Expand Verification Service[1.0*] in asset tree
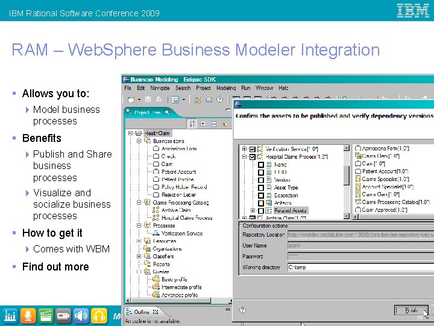The height and width of the screenshot is (326, 434). [x=244, y=149]
